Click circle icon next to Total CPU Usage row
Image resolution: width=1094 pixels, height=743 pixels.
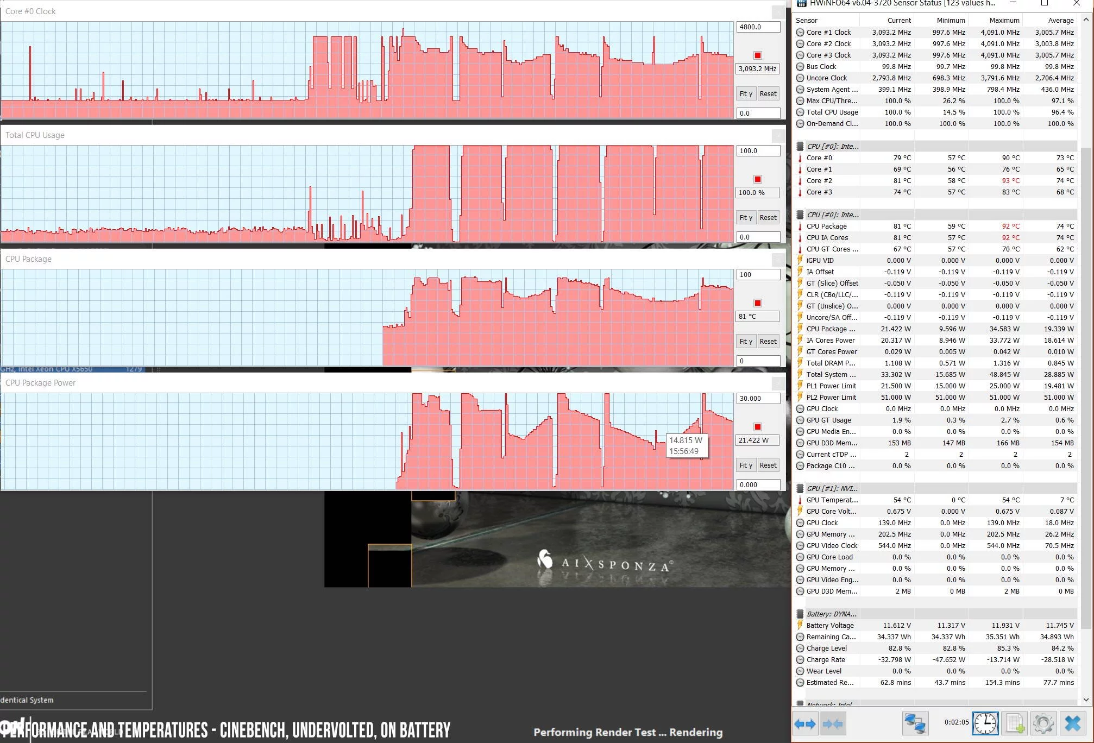point(800,112)
